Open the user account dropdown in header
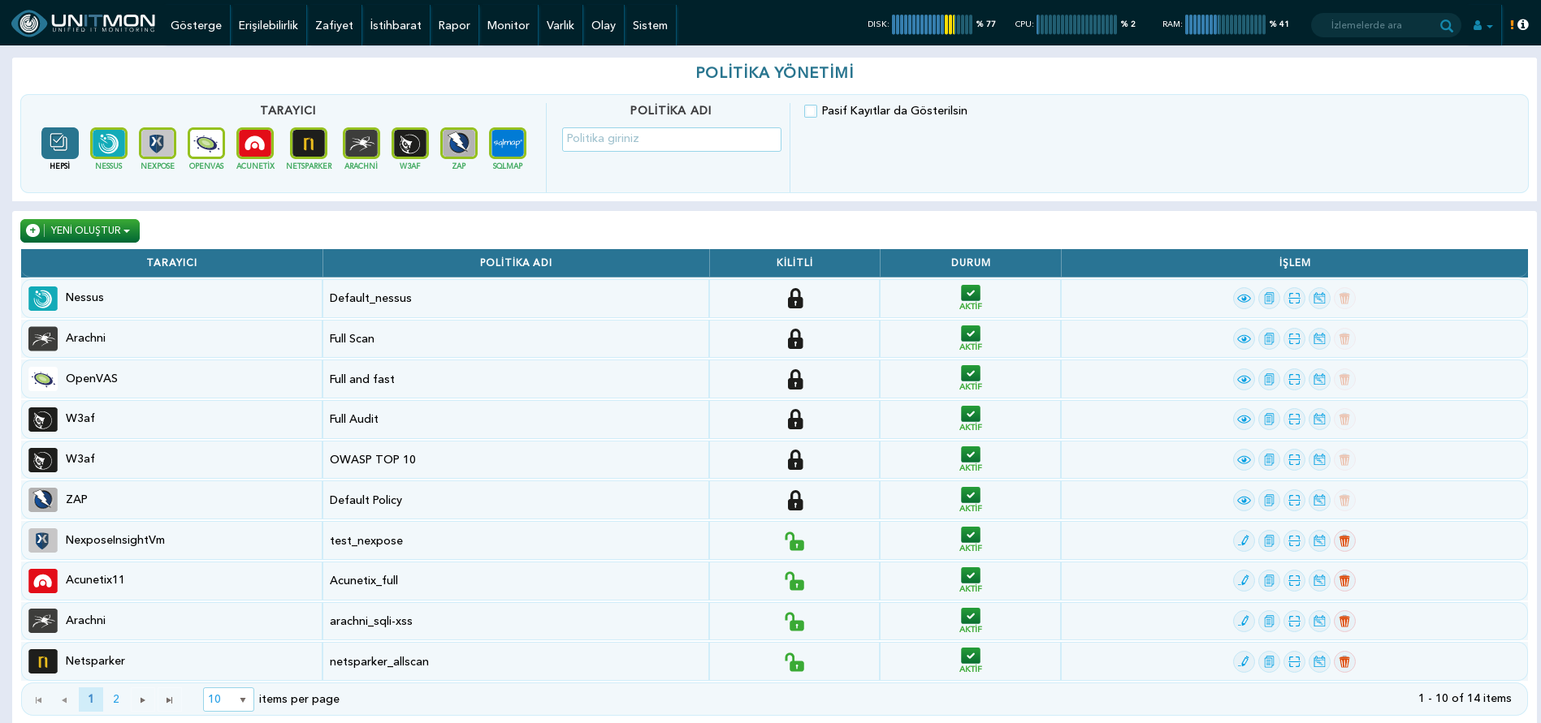Screen dimensions: 1541x723 click(1483, 25)
